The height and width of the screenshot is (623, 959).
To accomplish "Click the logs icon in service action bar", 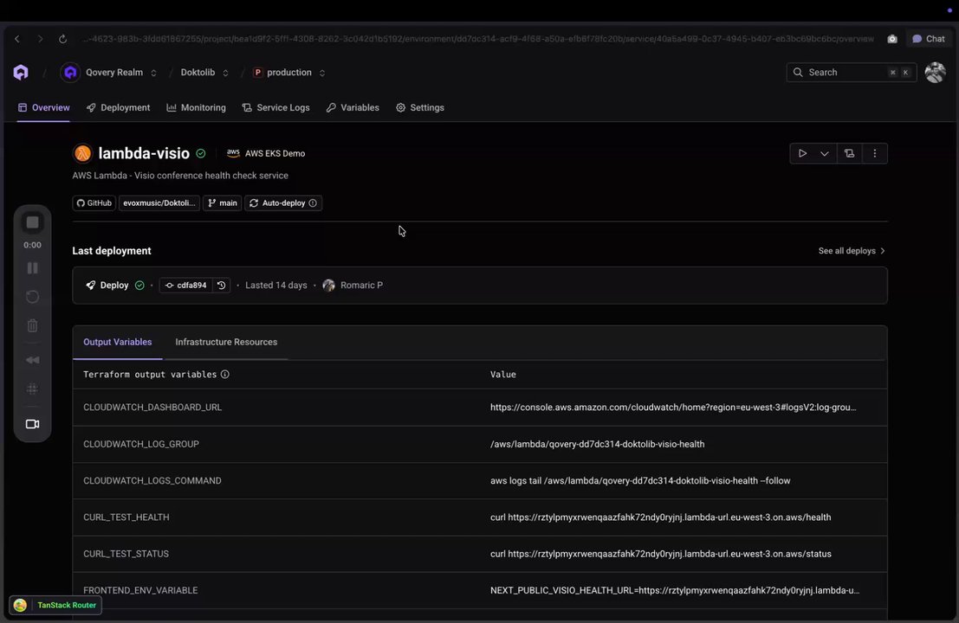I will click(x=849, y=153).
